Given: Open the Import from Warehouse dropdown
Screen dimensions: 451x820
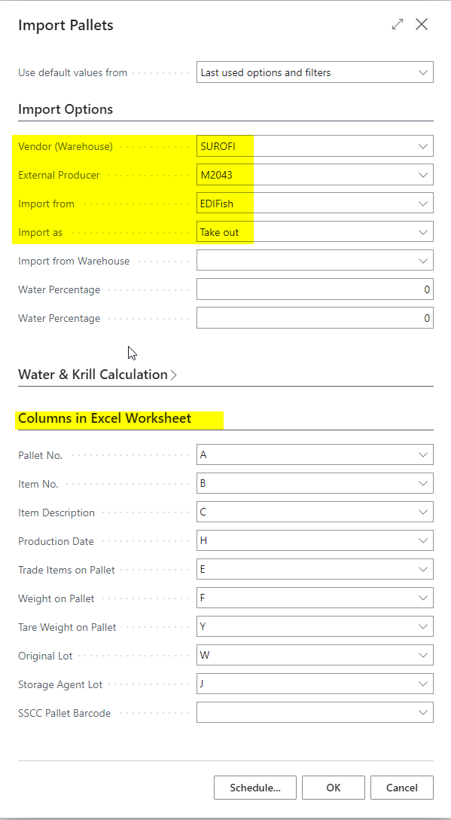Looking at the screenshot, I should tap(315, 261).
